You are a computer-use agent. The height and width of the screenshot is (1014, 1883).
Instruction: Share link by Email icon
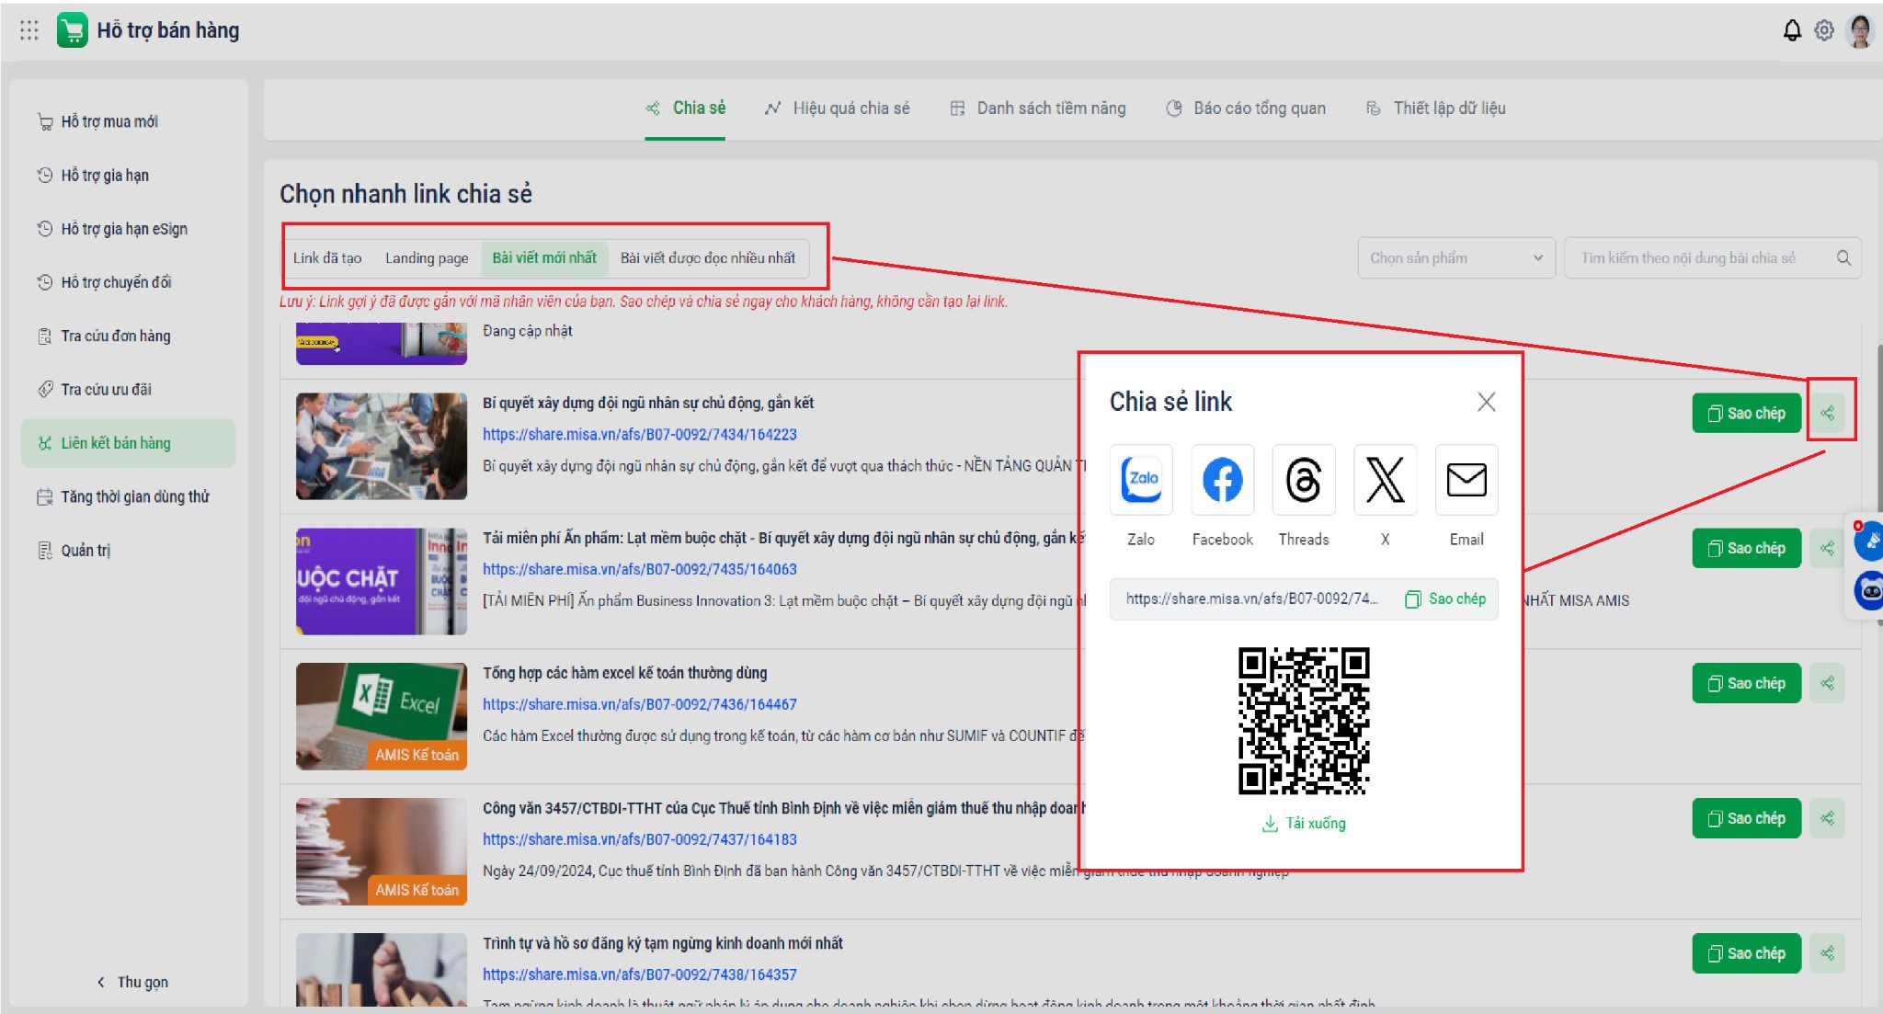pos(1466,480)
